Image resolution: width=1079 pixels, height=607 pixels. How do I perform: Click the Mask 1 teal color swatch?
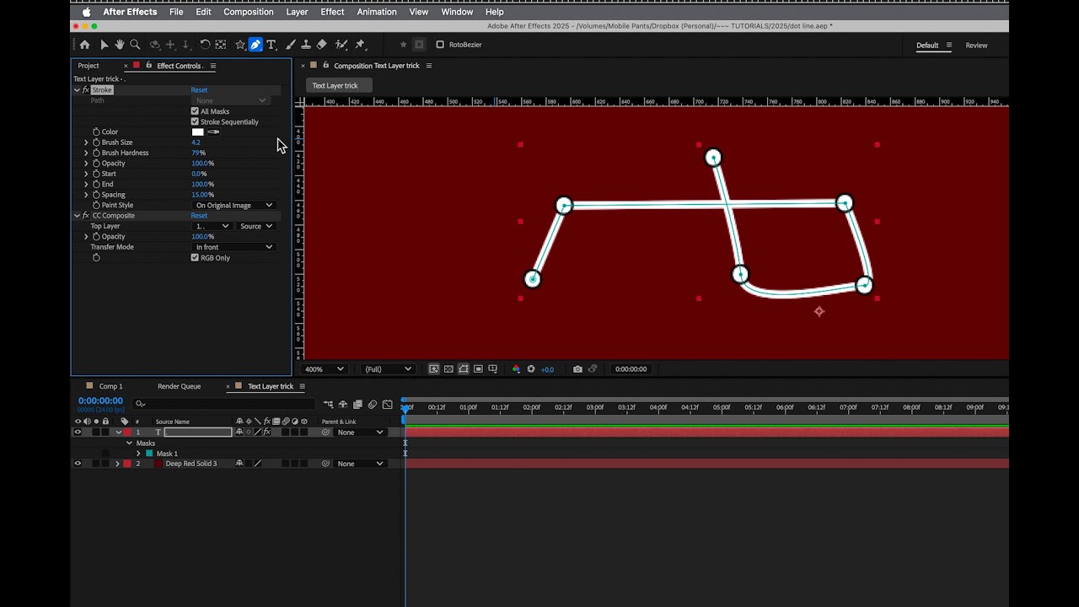[x=149, y=454]
